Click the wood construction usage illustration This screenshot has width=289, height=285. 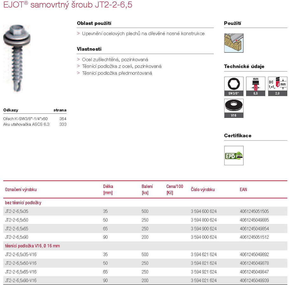click(234, 43)
